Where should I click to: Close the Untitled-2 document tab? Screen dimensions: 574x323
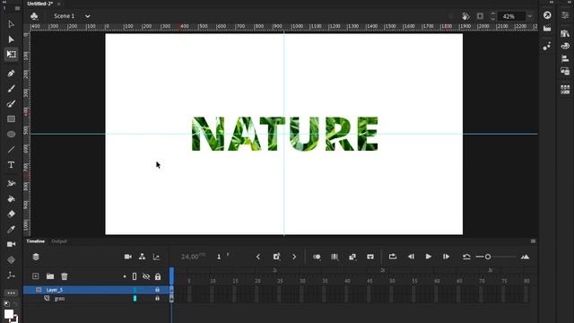(x=59, y=4)
